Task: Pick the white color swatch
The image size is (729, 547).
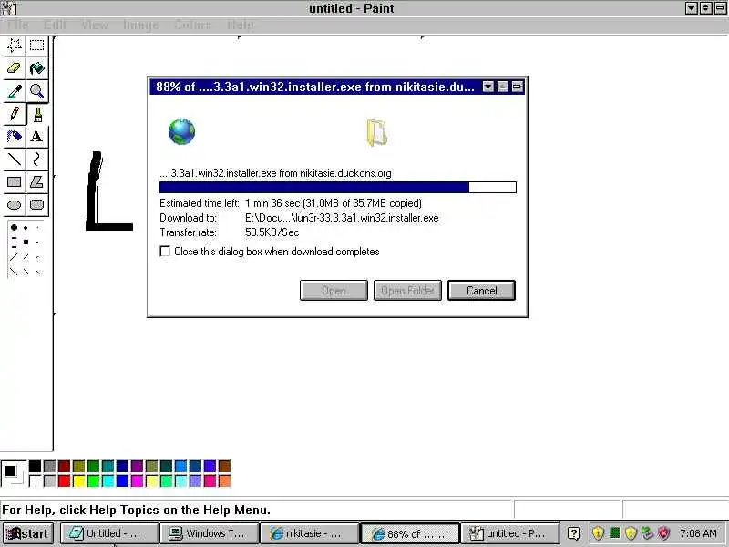Action: click(x=35, y=480)
